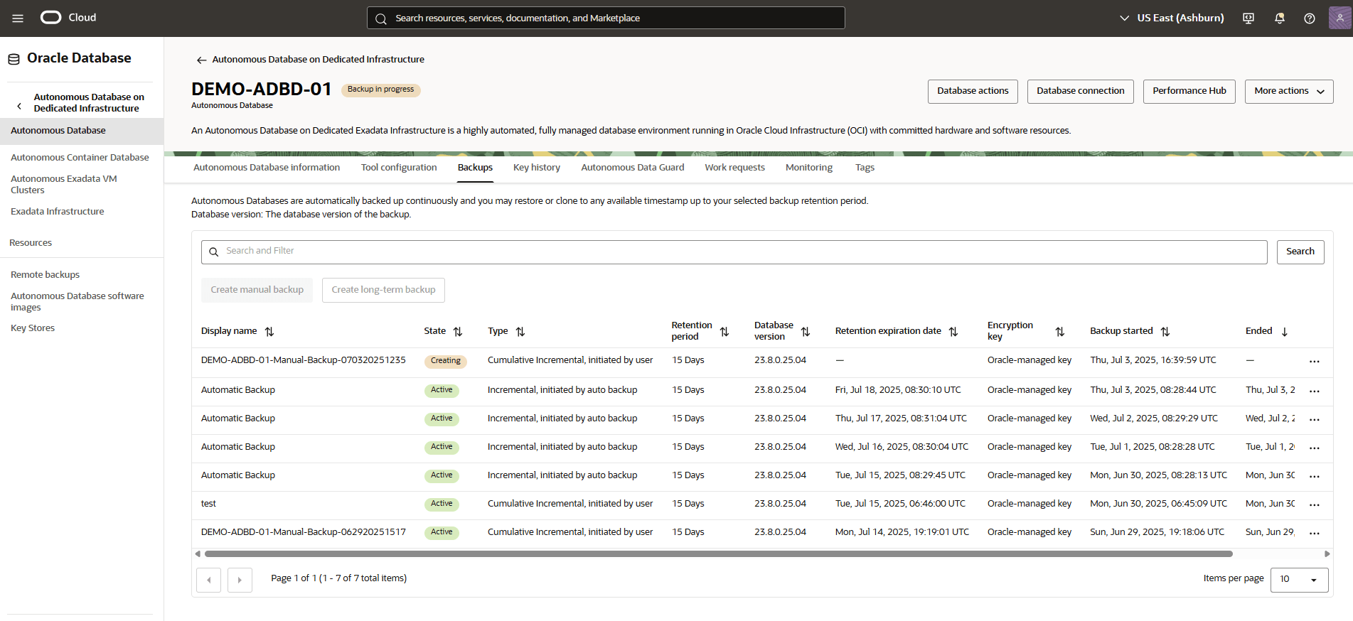
Task: Toggle sort direction on Ended column
Action: (x=1285, y=332)
